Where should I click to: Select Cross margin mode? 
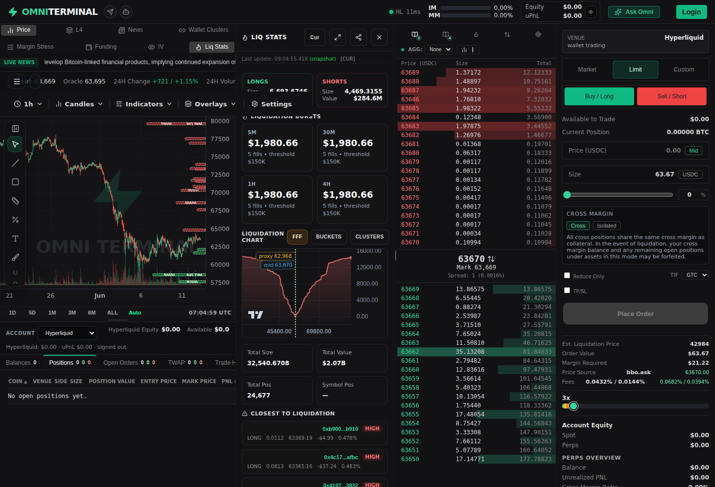coord(578,226)
